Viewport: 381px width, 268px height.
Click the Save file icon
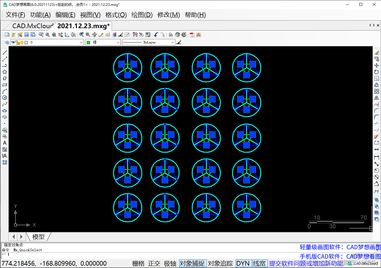point(26,35)
